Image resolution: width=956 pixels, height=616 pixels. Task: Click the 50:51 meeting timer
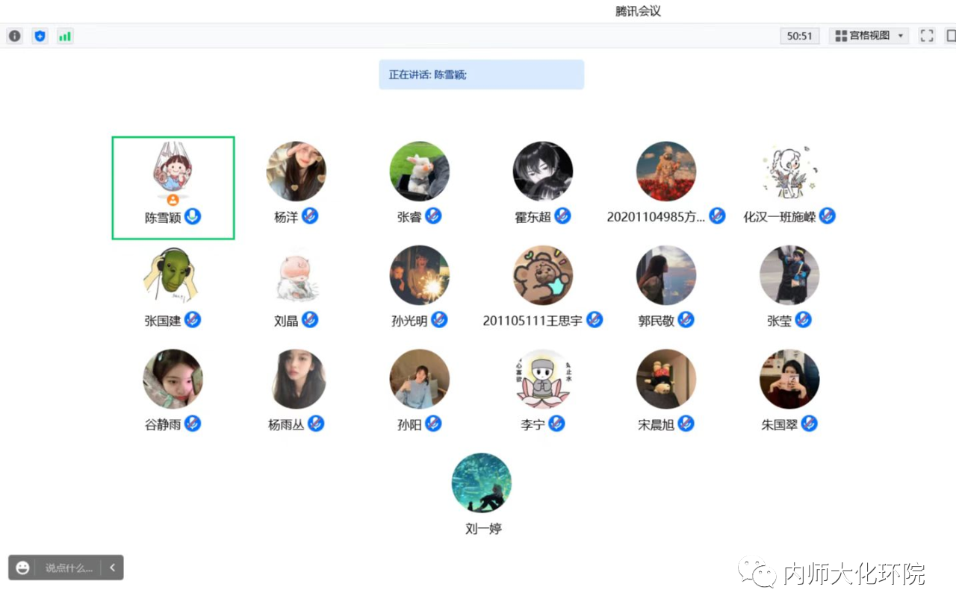click(x=799, y=36)
